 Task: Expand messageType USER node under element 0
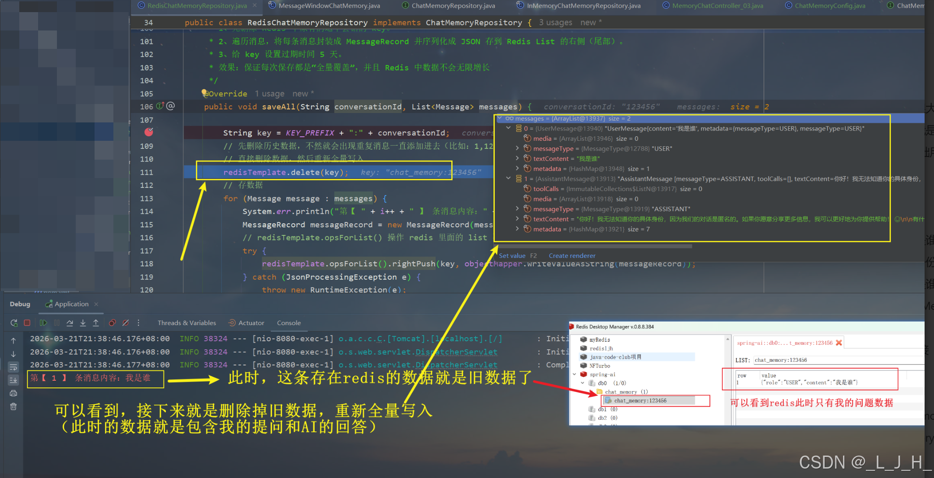517,148
